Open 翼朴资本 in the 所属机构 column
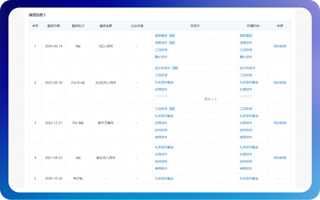Image resolution: width=320 pixels, height=200 pixels. 246,57
